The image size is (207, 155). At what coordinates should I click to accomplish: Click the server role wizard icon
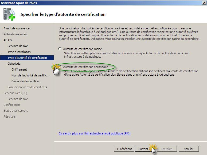click(9, 14)
